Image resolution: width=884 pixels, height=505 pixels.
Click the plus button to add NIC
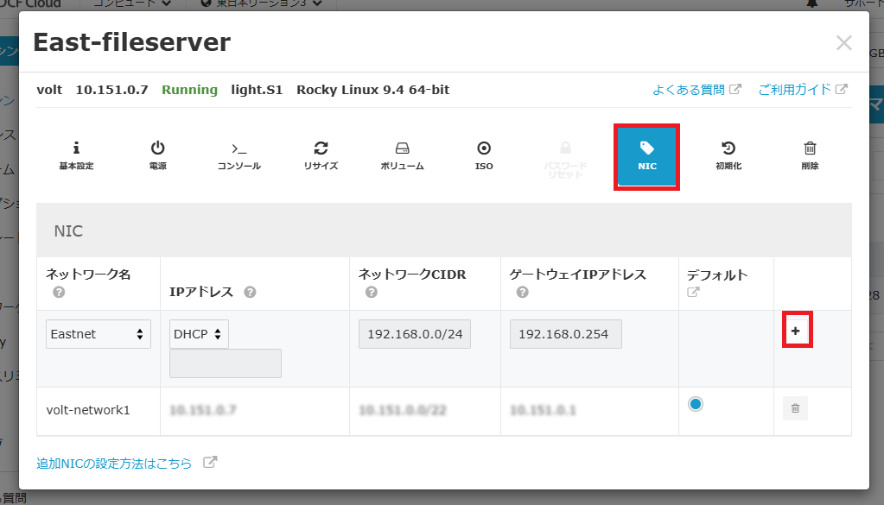pyautogui.click(x=796, y=331)
